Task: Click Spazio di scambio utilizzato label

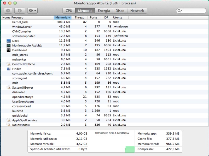Action: [x=50, y=149]
